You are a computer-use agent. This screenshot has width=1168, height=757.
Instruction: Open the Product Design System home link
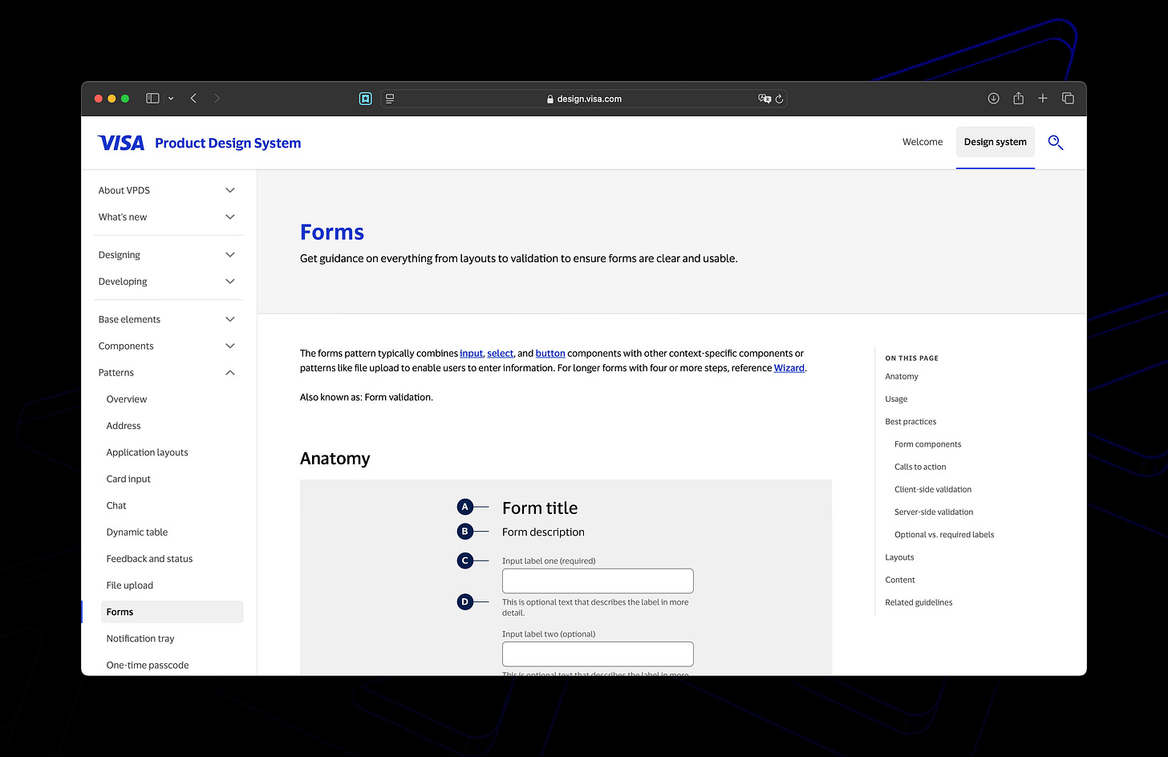pyautogui.click(x=228, y=143)
